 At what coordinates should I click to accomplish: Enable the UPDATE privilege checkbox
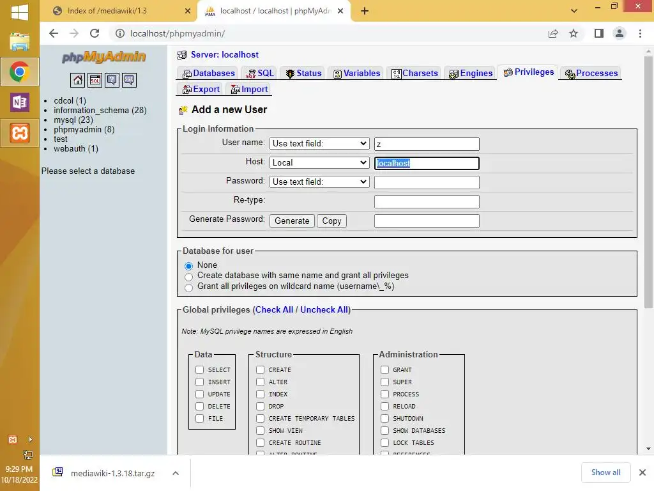click(199, 394)
